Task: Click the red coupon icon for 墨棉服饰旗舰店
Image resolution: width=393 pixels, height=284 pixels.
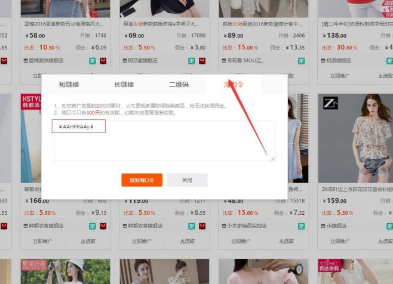Action: [103, 61]
